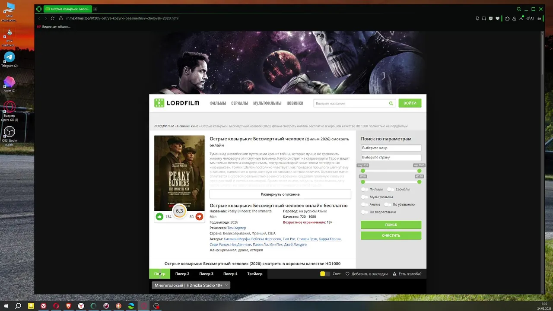Screen dimensions: 553x311
Task: Click the heart bookmark icon in address bar
Action: [x=498, y=19]
